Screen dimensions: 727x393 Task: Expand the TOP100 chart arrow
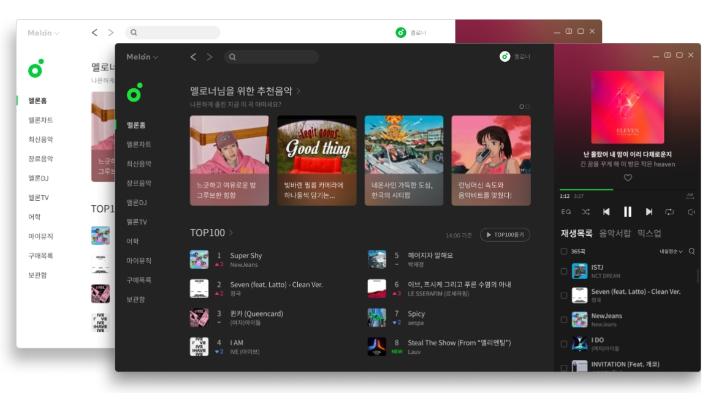[x=231, y=233]
